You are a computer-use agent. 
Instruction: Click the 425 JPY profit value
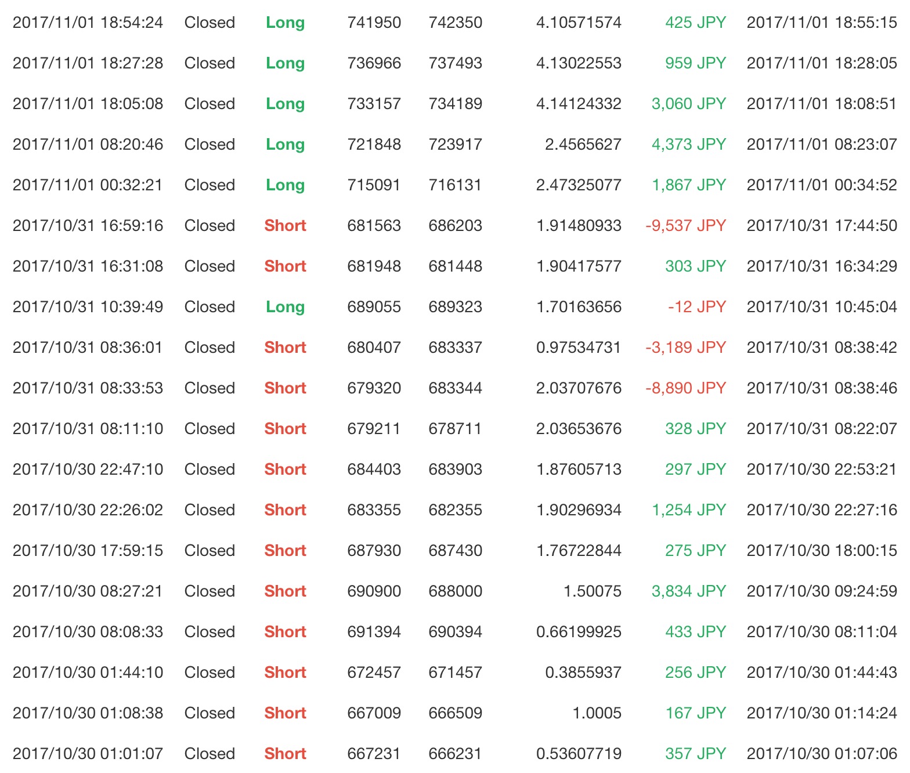[x=695, y=23]
